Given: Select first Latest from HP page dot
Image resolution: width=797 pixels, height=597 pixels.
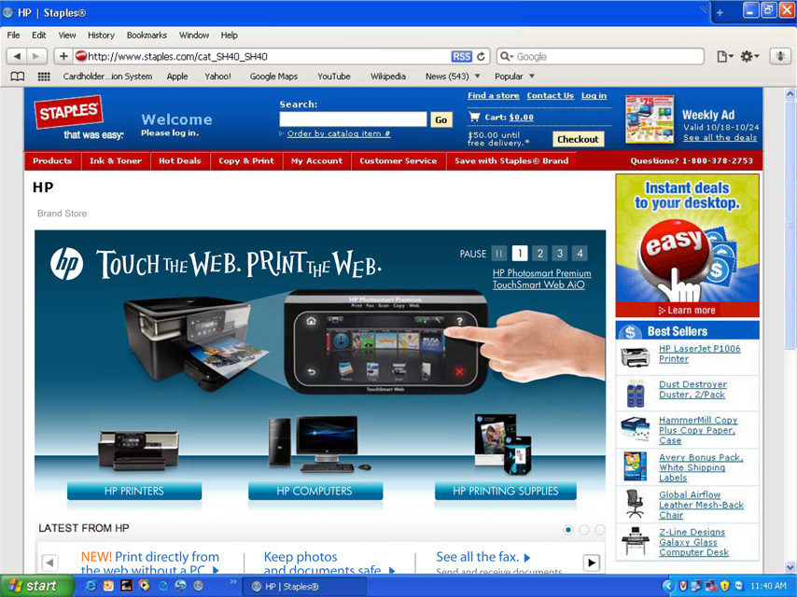Looking at the screenshot, I should coord(568,530).
